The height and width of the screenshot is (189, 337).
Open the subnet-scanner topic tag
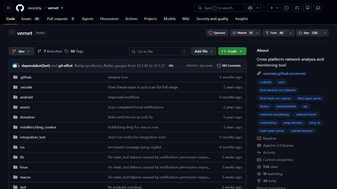click(302, 131)
